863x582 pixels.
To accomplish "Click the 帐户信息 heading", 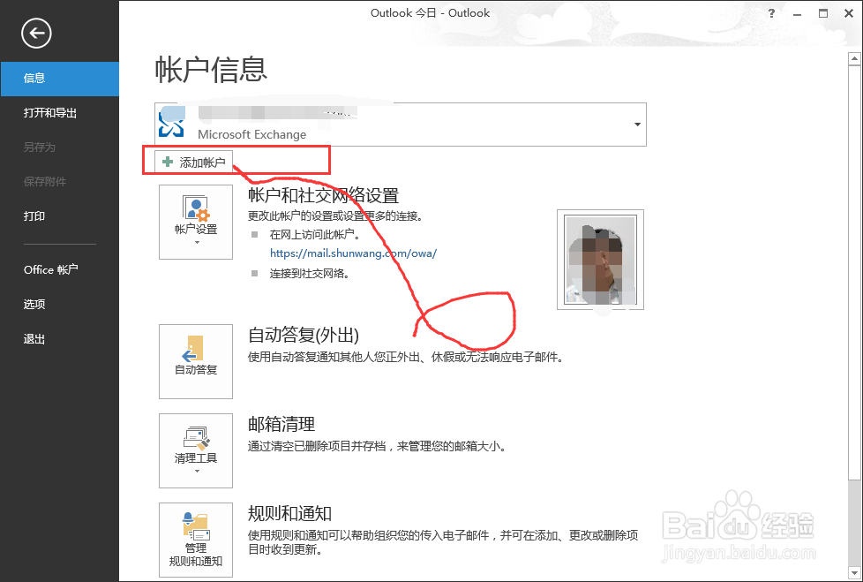I will tap(212, 70).
